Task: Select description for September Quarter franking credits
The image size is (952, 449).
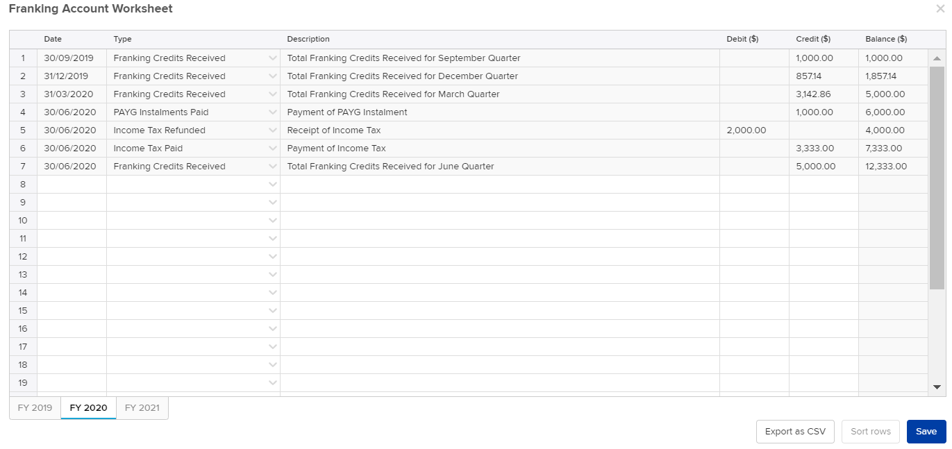Action: (x=500, y=58)
